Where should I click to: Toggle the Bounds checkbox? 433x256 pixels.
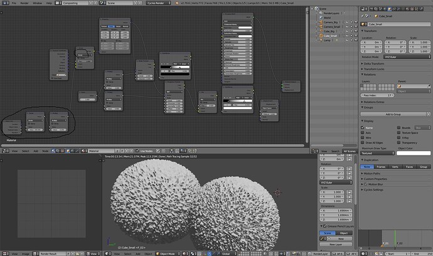point(398,127)
